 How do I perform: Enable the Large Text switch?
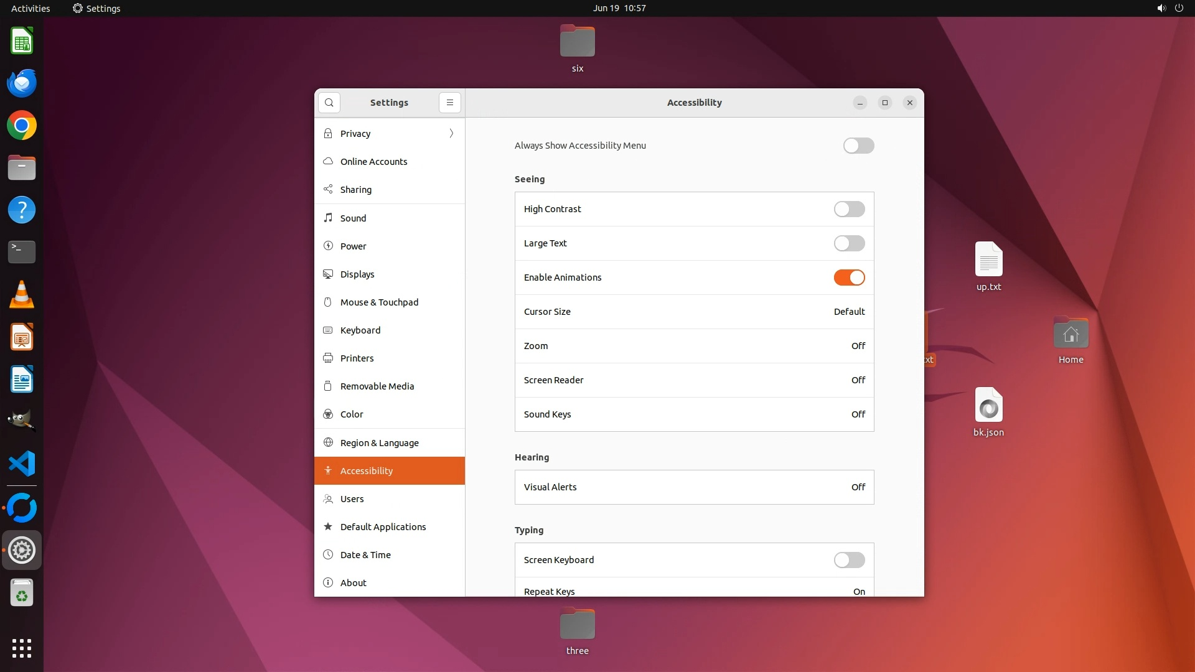pos(849,243)
